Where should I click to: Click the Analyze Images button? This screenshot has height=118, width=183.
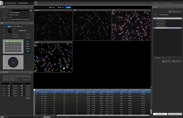pos(160,114)
